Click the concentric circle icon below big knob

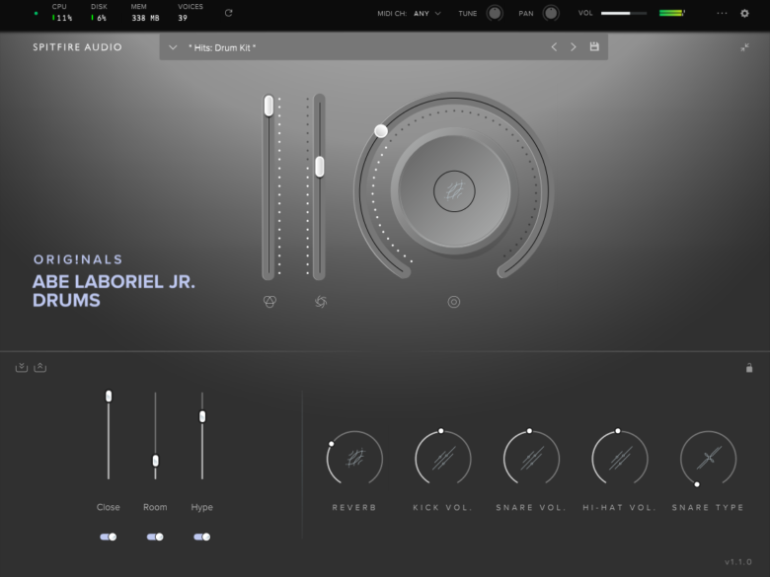454,302
